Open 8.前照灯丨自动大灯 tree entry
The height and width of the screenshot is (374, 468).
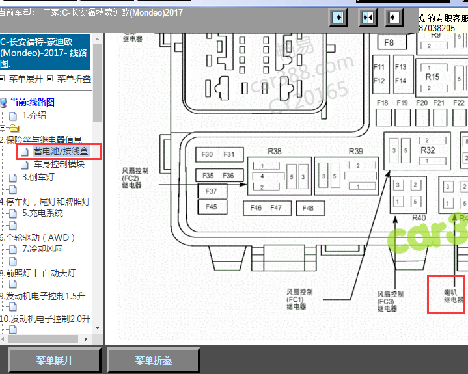click(38, 273)
